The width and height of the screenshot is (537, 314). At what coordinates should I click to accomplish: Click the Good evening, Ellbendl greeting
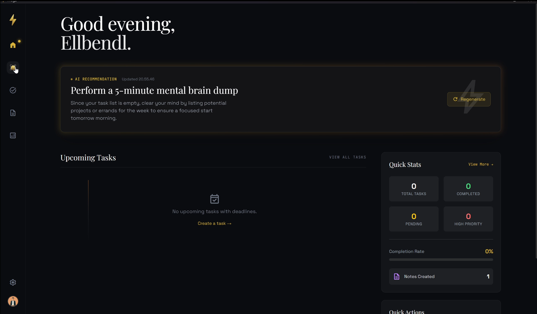118,33
